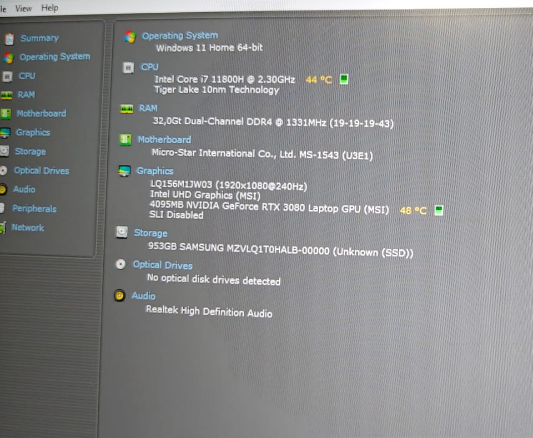The height and width of the screenshot is (438, 533).
Task: Open the CPU sidebar section
Action: tap(27, 75)
